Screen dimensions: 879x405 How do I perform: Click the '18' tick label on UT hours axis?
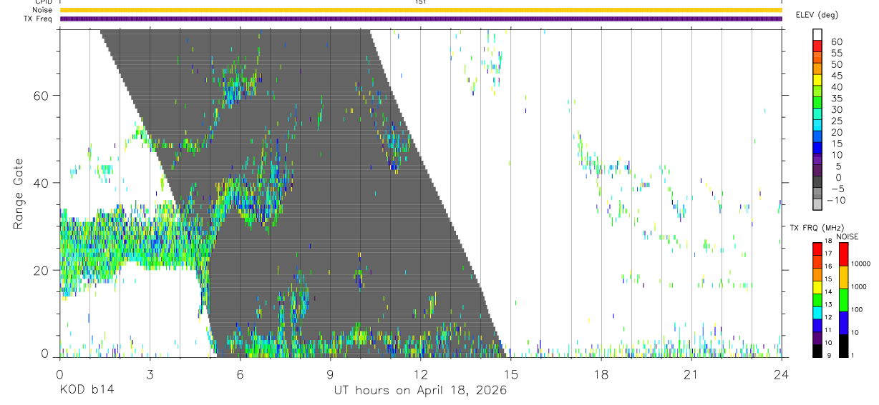point(601,374)
